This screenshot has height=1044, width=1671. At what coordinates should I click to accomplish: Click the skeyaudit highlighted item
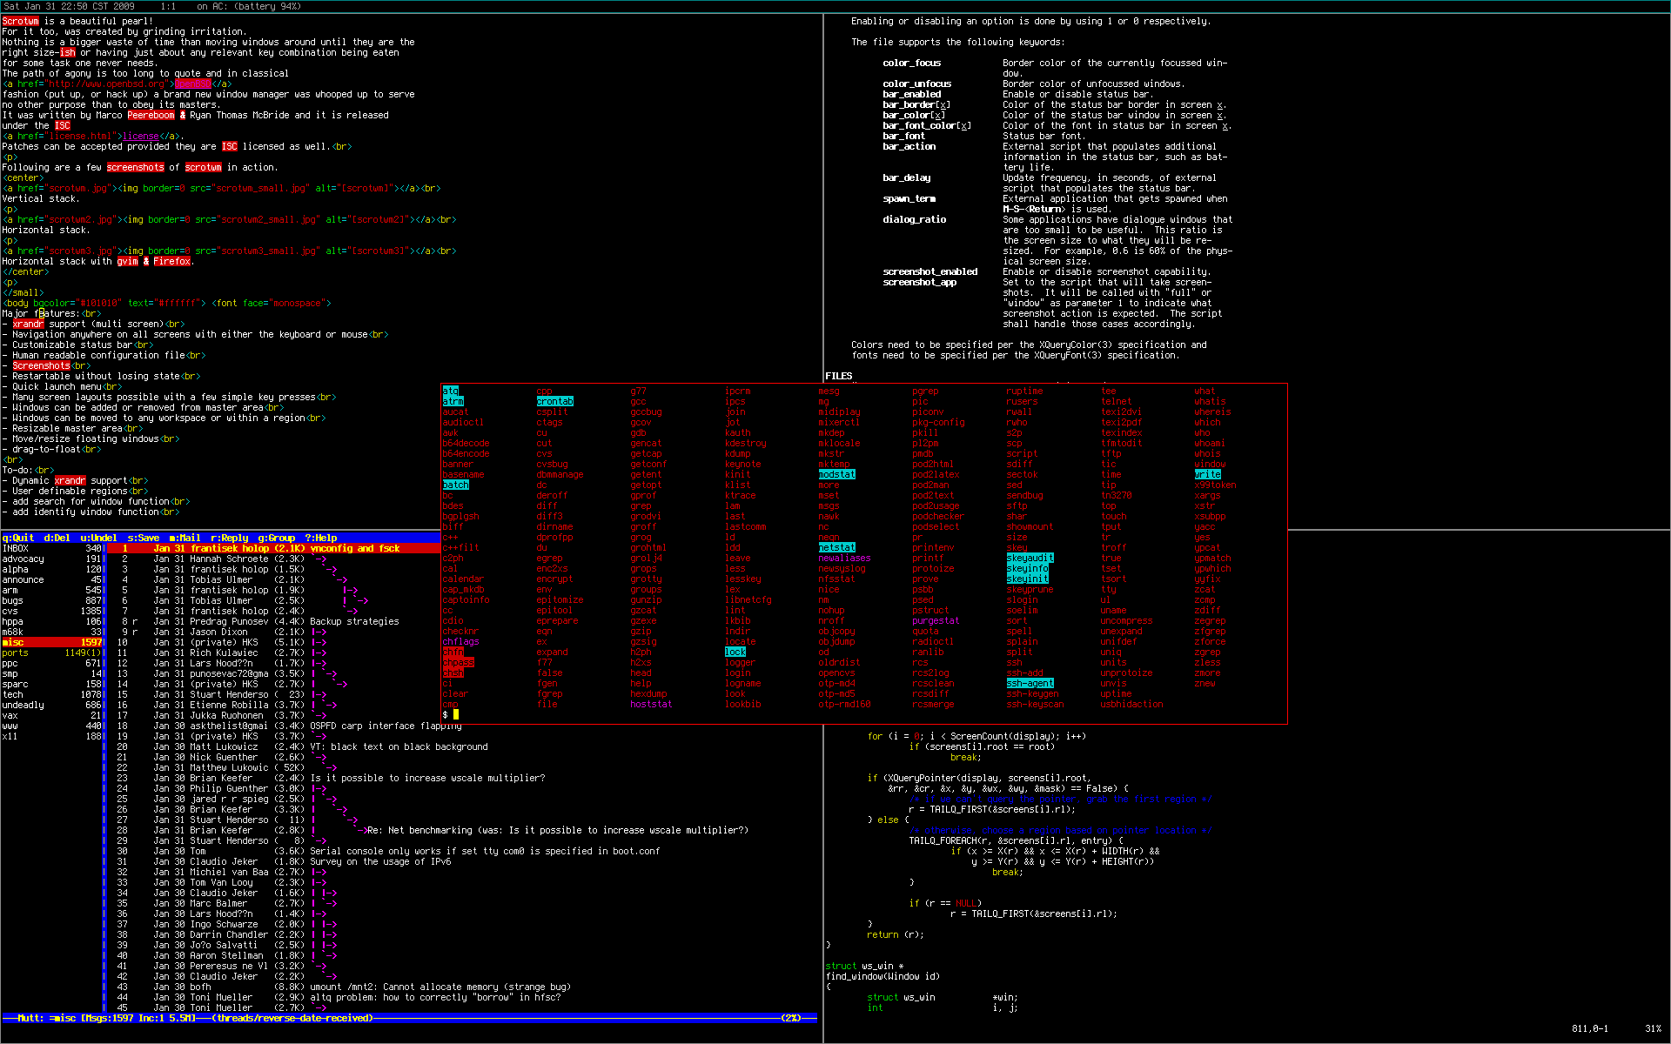tap(1029, 558)
